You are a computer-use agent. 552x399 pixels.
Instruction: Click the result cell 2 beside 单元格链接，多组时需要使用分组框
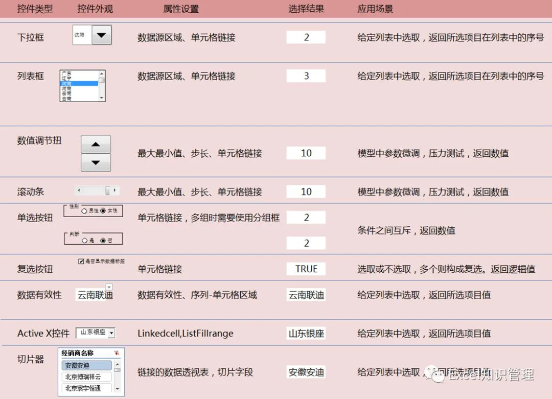(x=306, y=218)
